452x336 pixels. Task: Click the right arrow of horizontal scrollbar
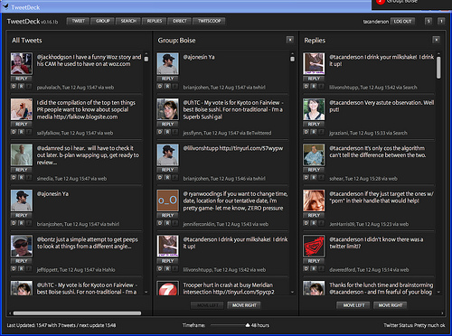pyautogui.click(x=442, y=313)
